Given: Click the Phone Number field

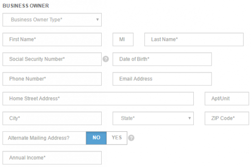Looking at the screenshot, I should click(52, 79).
